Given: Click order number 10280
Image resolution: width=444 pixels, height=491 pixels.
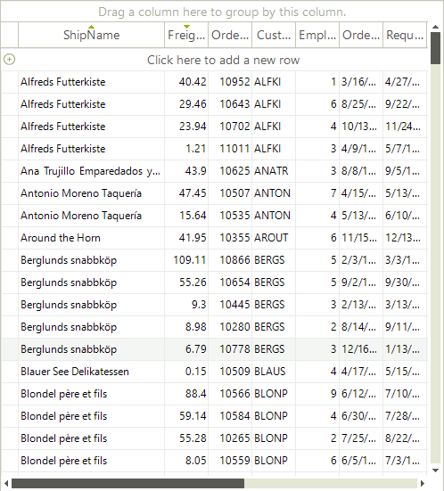Looking at the screenshot, I should [234, 327].
